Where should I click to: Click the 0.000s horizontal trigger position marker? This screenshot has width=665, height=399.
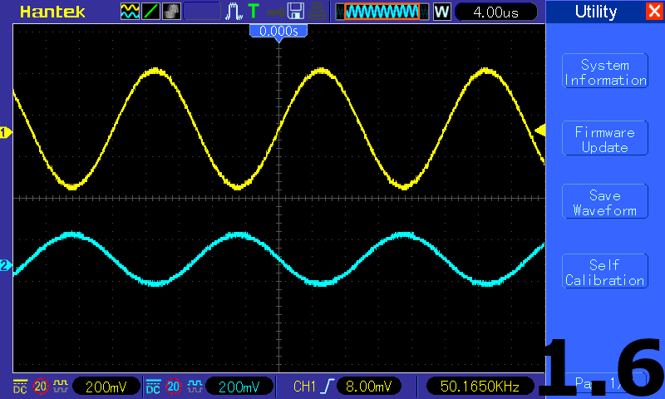pyautogui.click(x=278, y=31)
